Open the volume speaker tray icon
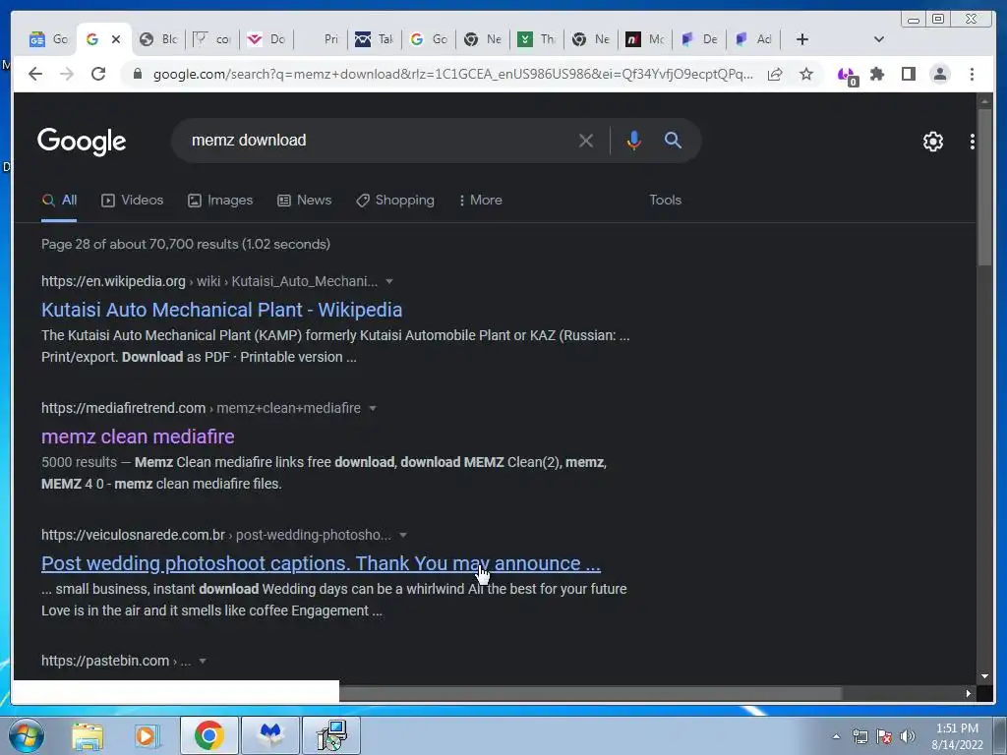This screenshot has width=1007, height=755. pos(908,736)
